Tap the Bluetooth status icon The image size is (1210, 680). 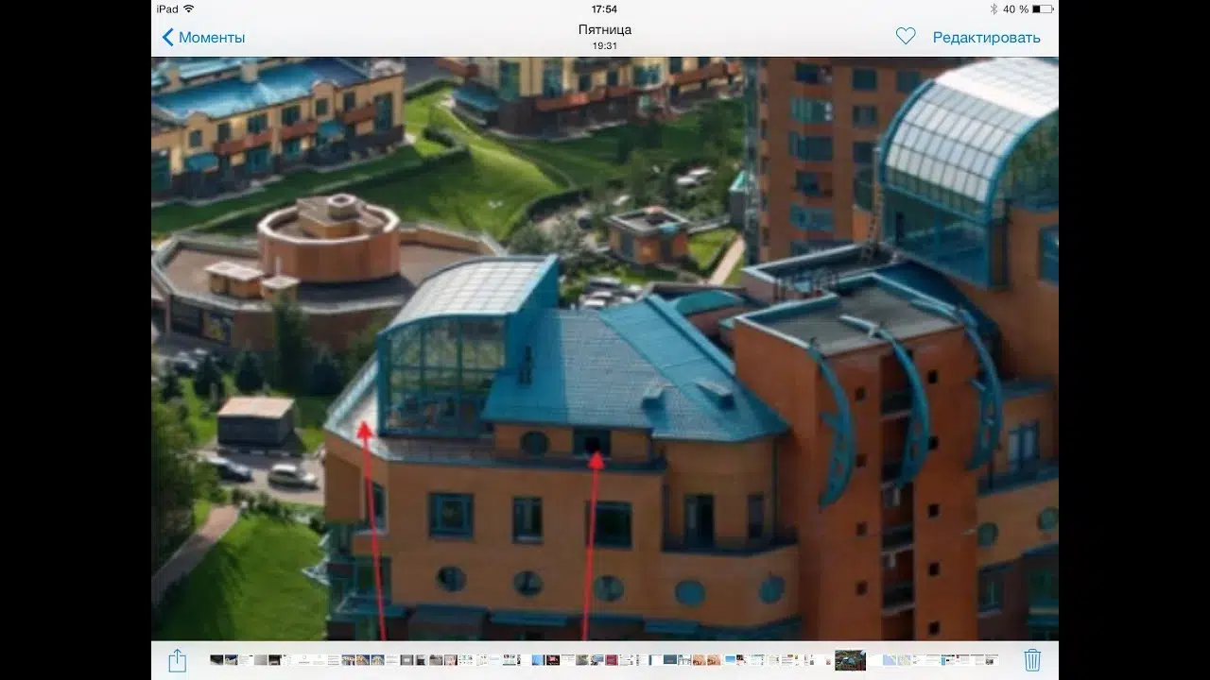click(x=994, y=8)
